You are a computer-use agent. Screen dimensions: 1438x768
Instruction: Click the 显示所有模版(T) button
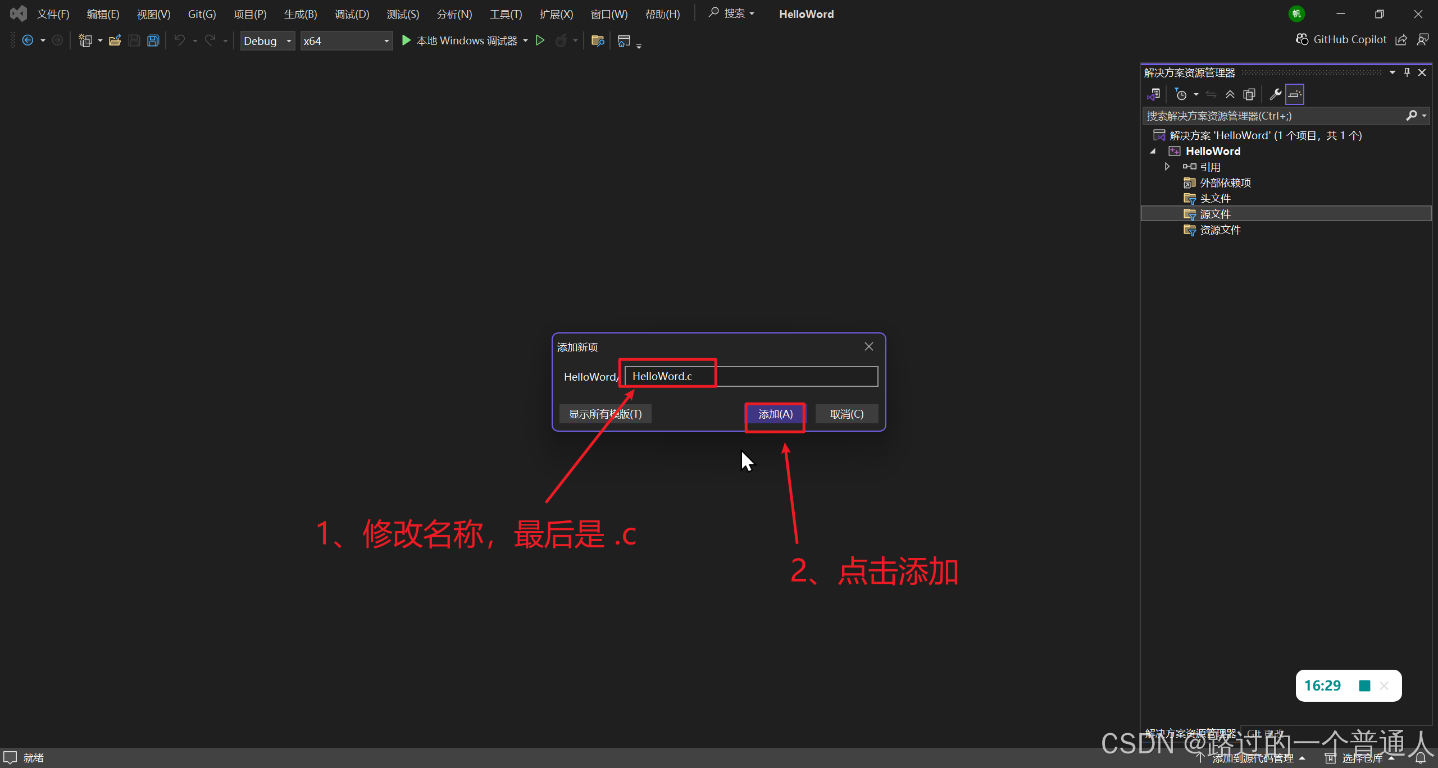coord(605,414)
